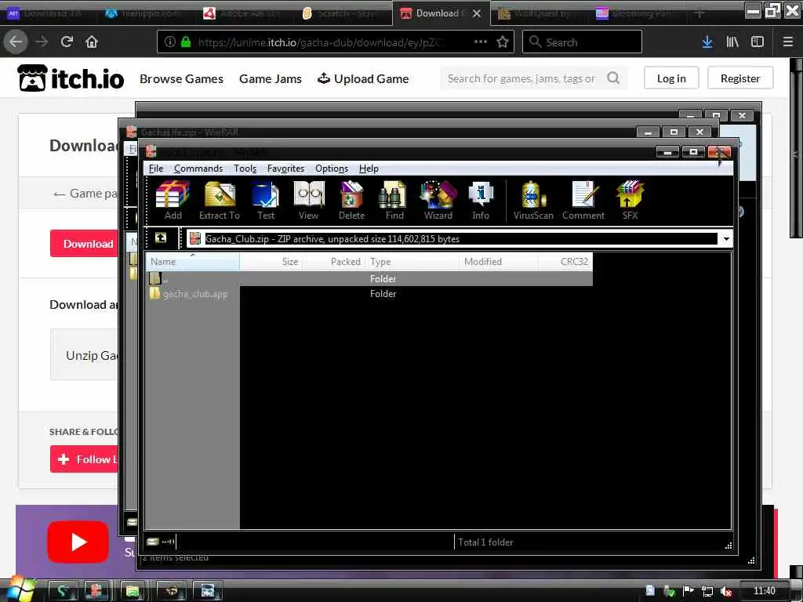This screenshot has width=803, height=602.
Task: Sort by the Packed column header
Action: [x=333, y=262]
